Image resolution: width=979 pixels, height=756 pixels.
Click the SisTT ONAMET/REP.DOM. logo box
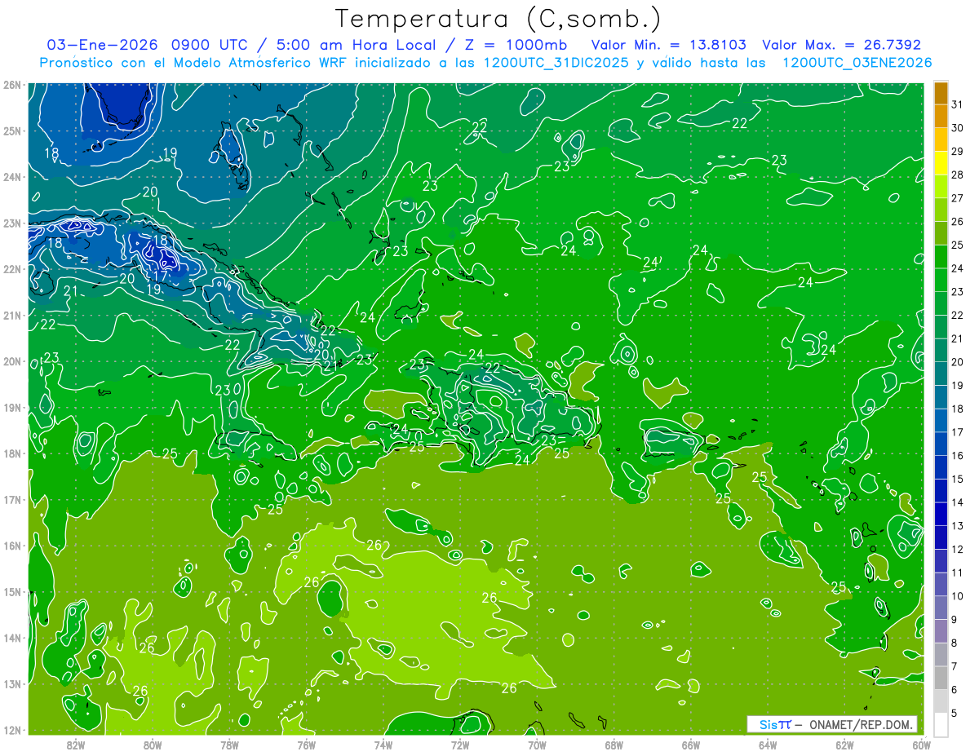[x=832, y=724]
